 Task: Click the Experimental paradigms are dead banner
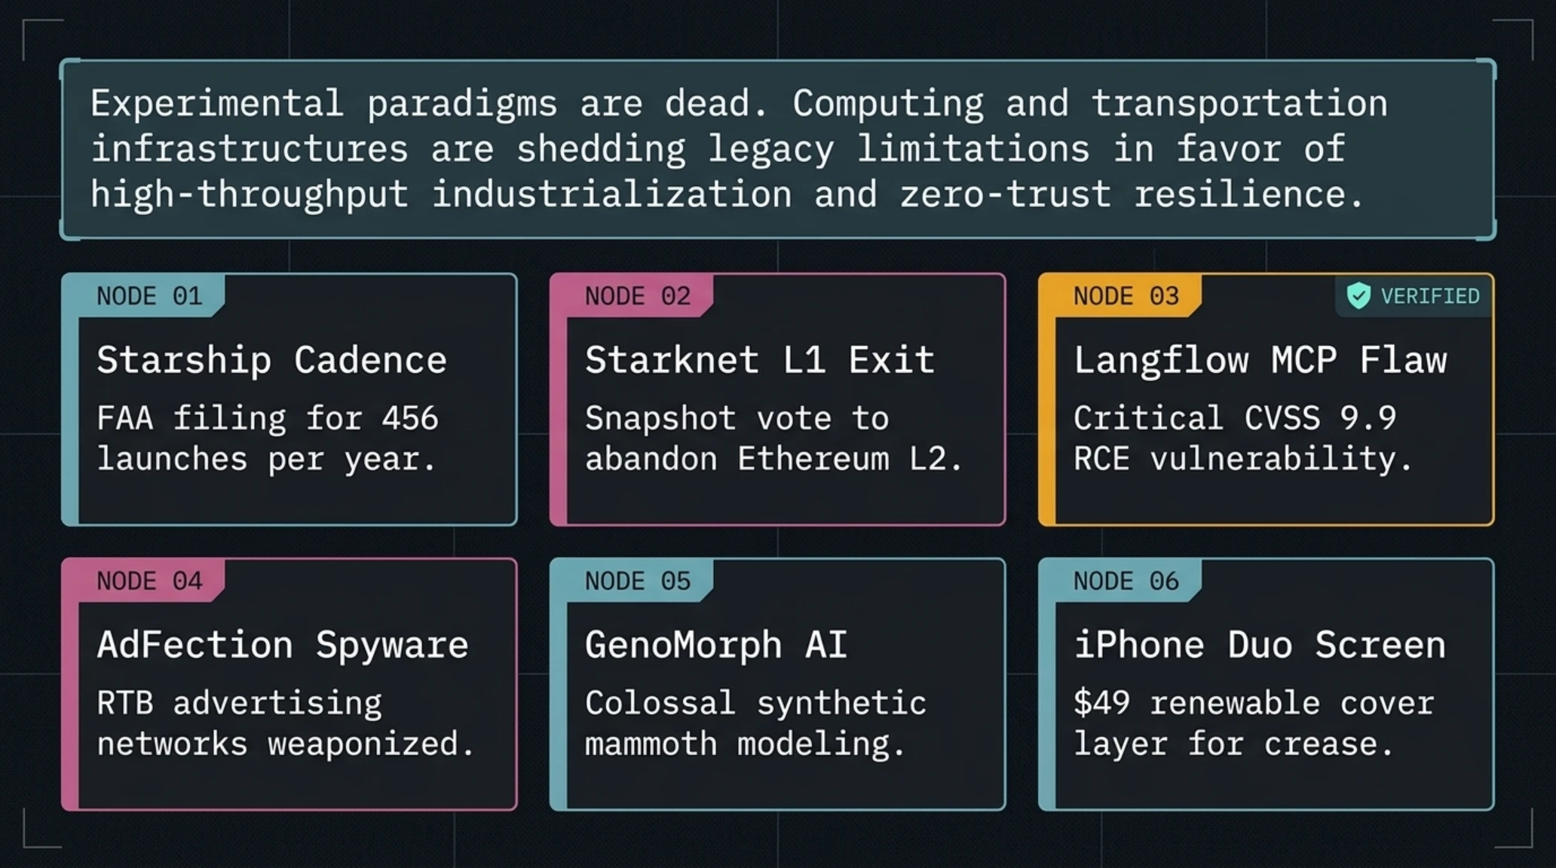point(778,150)
